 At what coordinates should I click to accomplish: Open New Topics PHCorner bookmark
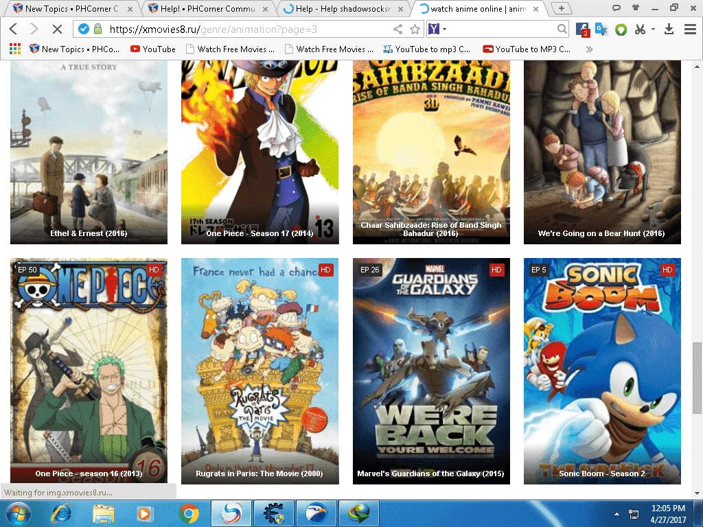pyautogui.click(x=74, y=49)
